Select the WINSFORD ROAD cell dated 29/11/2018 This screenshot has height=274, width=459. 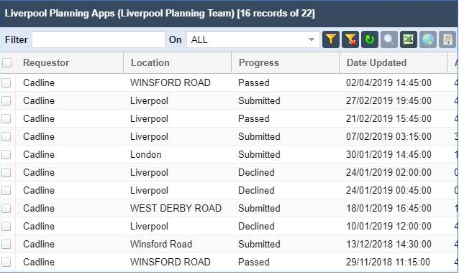[x=171, y=262]
